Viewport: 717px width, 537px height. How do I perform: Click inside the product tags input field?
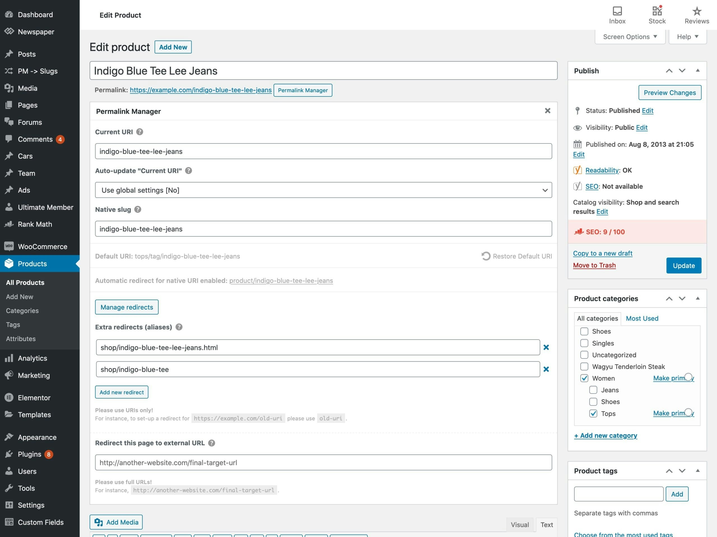(618, 494)
